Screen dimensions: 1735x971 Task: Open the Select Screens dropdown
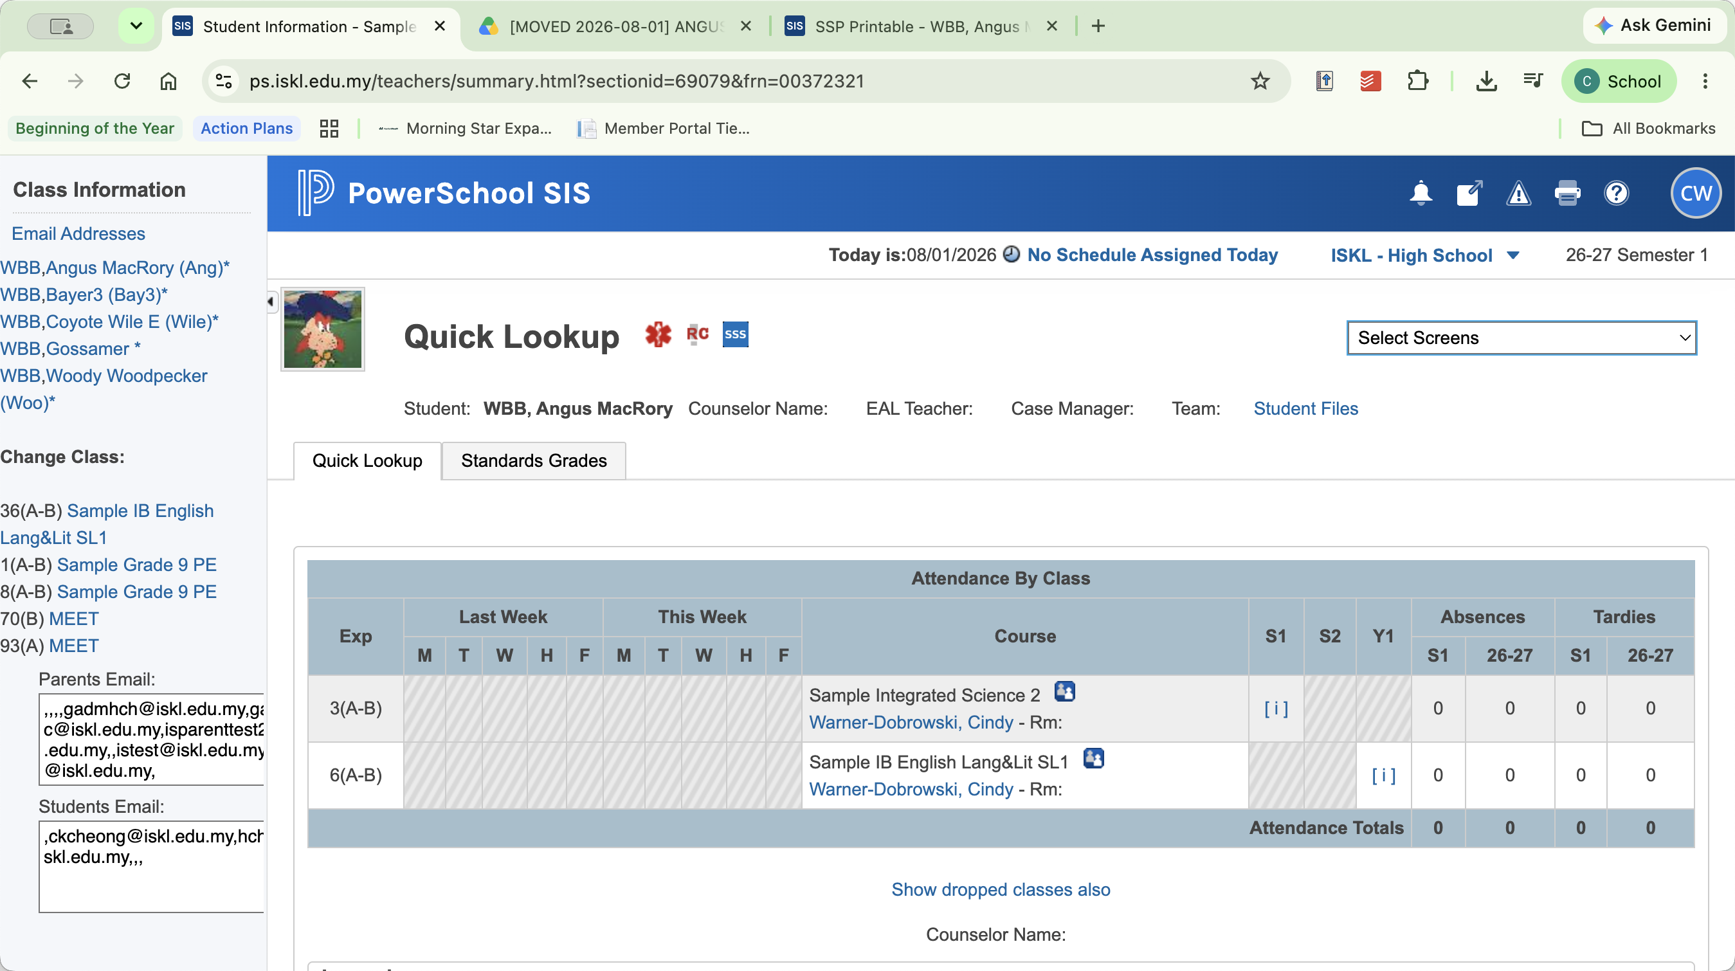click(1522, 338)
